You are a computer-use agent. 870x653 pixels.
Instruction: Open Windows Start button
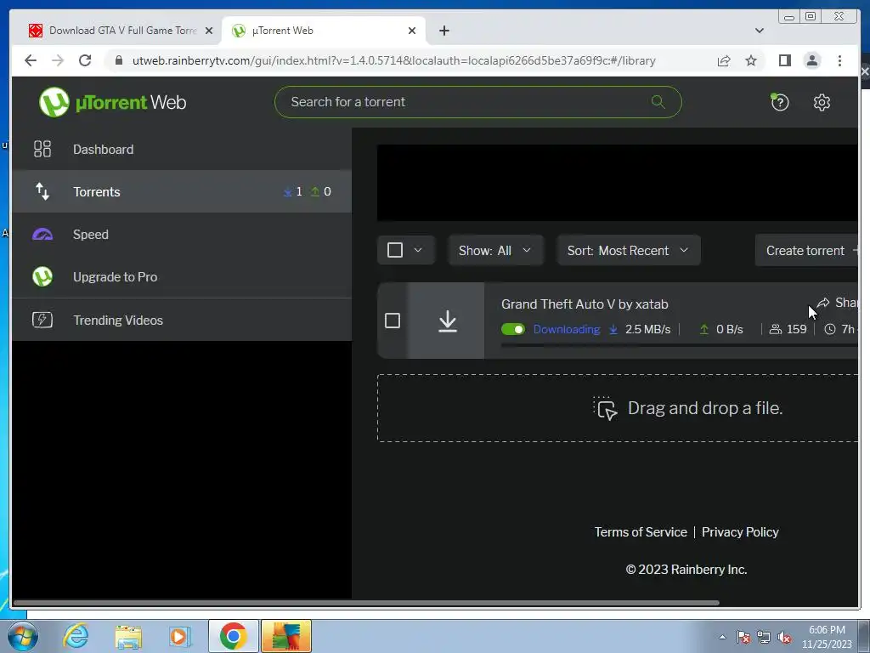pos(22,636)
